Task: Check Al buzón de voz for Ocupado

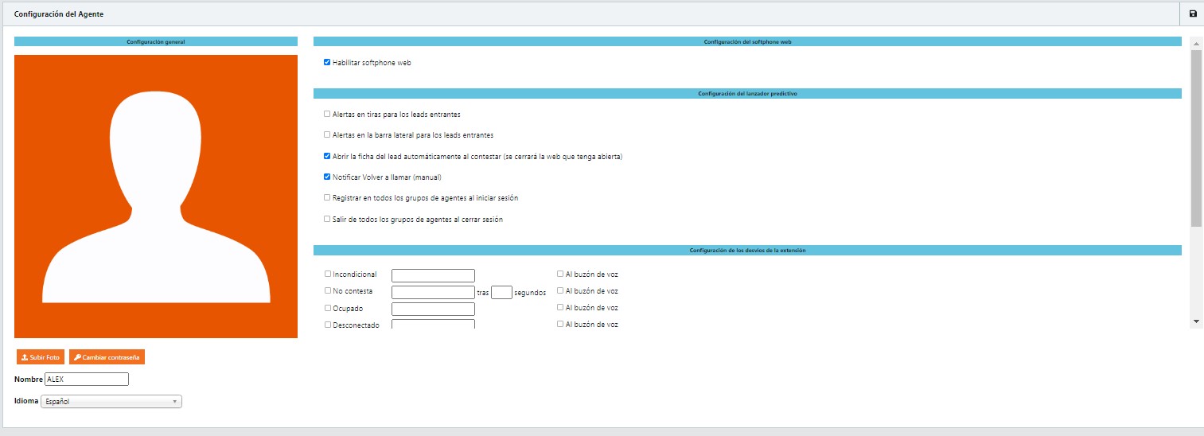Action: coord(560,307)
